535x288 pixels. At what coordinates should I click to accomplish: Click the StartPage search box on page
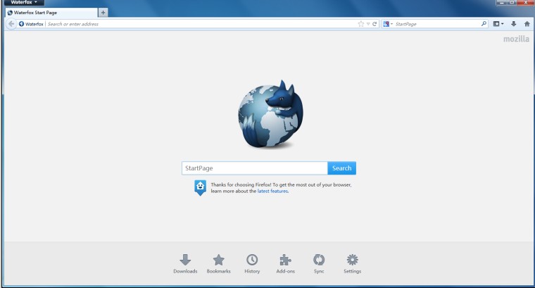(255, 168)
